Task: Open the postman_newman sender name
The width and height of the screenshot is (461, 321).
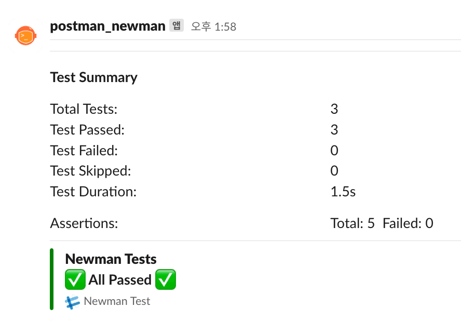Action: (107, 26)
